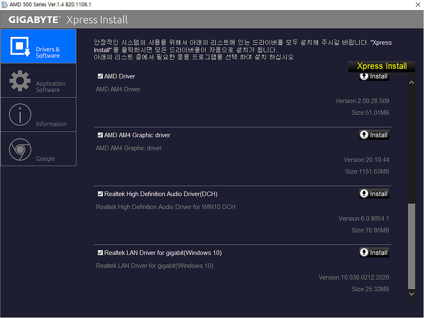
Task: Click the scrollbar up arrow
Action: tap(411, 83)
